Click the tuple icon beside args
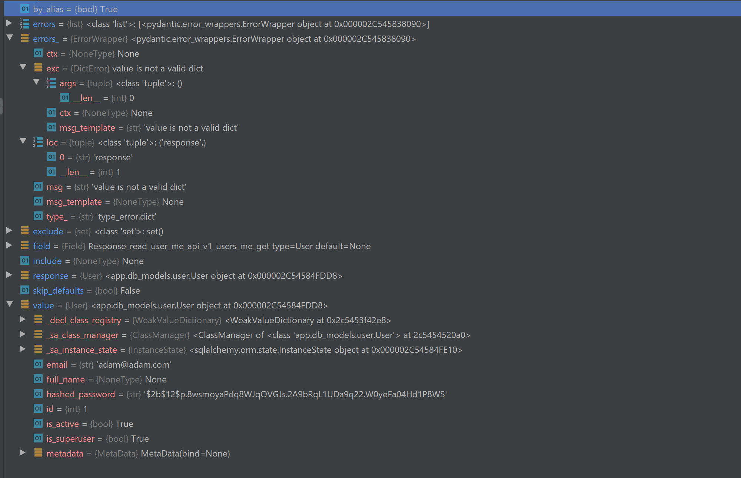Screen dimensions: 741x478 51,83
